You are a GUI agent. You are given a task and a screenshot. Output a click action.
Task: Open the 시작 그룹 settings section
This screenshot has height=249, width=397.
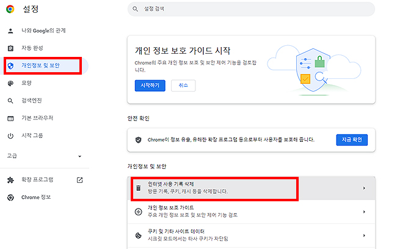(x=32, y=135)
